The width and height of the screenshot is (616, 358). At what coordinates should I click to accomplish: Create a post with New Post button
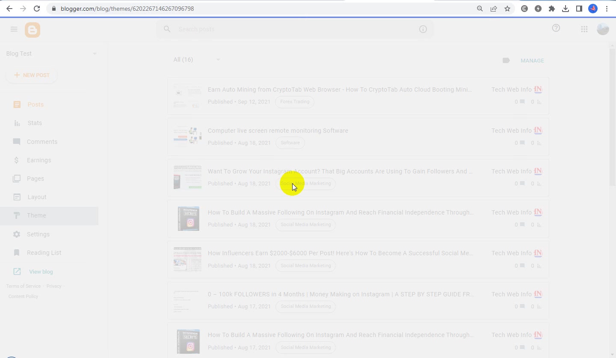pyautogui.click(x=32, y=75)
